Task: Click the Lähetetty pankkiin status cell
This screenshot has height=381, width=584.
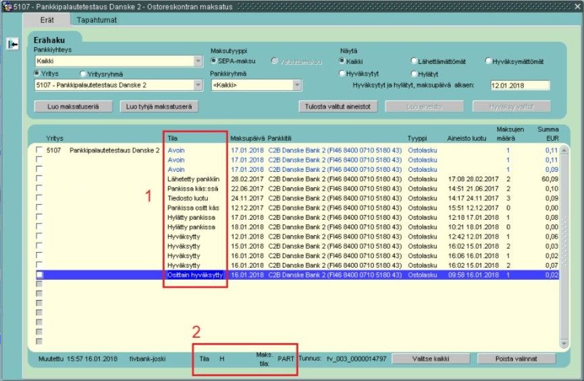Action: coord(193,179)
